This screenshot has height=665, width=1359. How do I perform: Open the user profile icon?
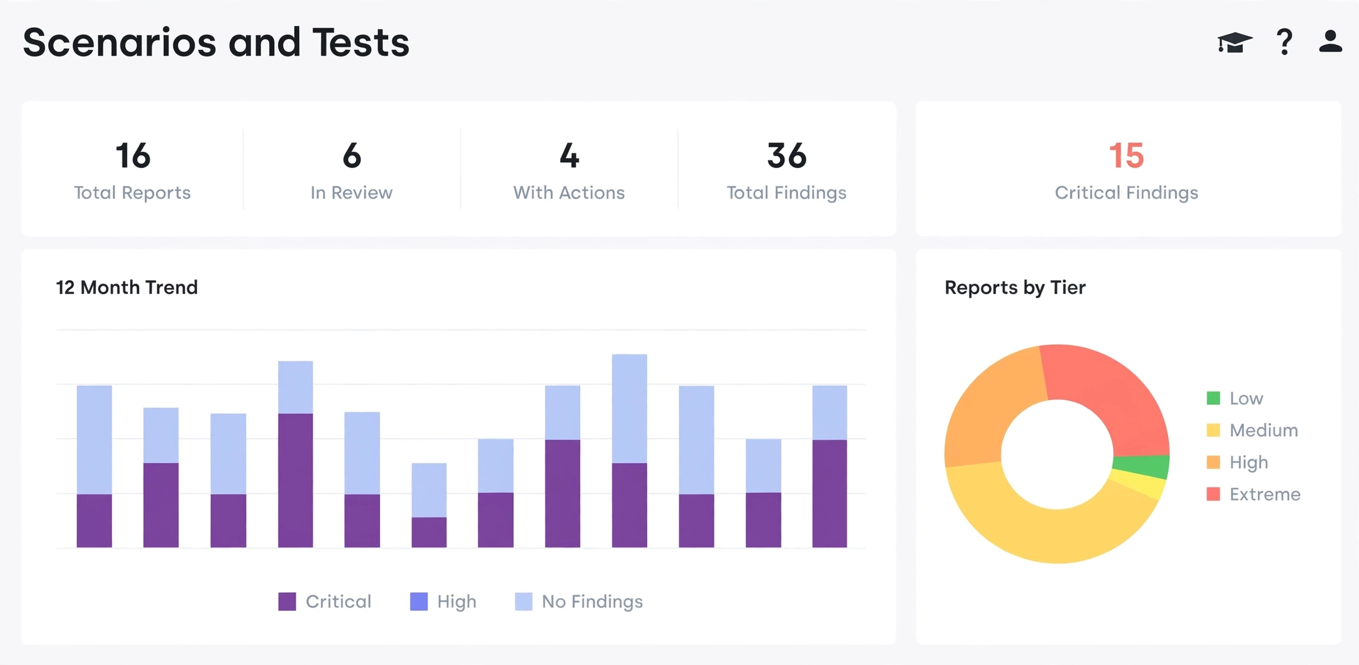click(1330, 42)
